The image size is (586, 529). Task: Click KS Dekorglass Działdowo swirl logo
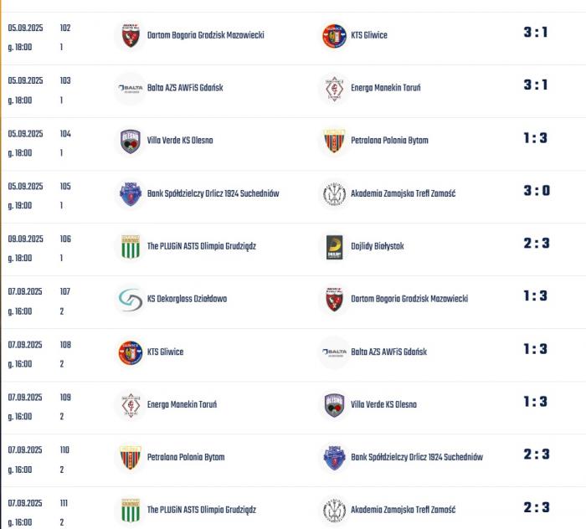pos(131,300)
